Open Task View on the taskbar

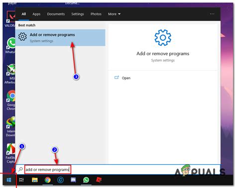21,180
